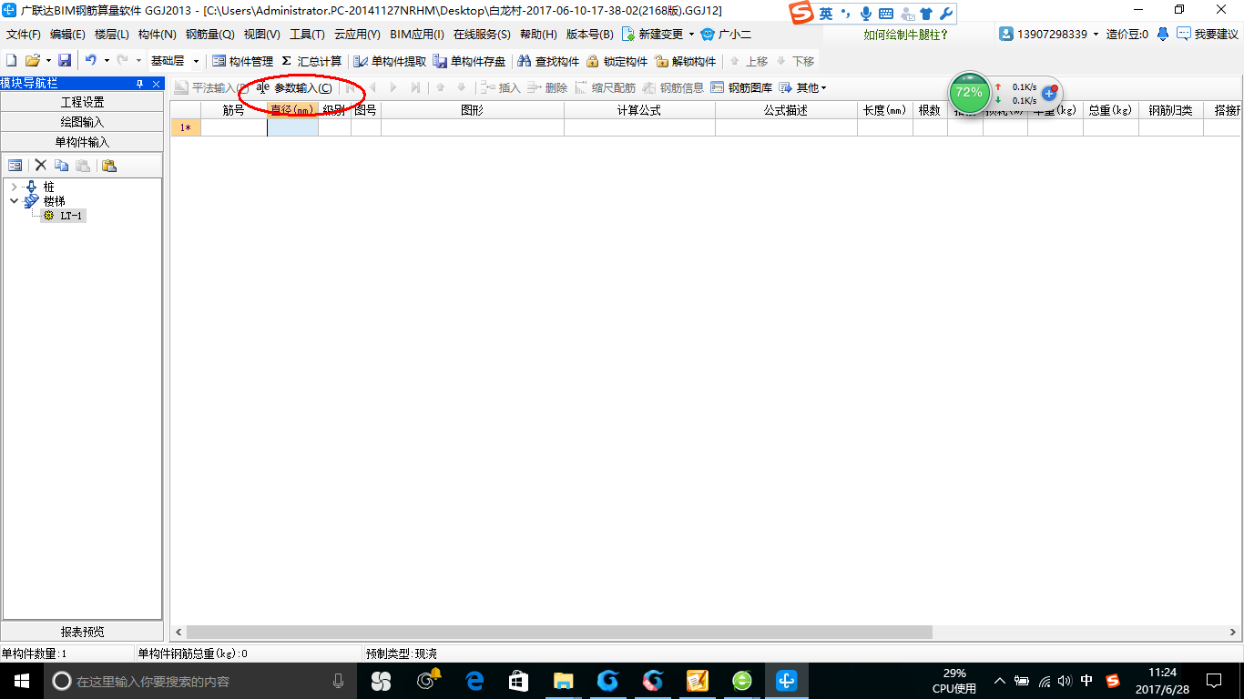Close the 模块导航栏 panel

tap(156, 84)
